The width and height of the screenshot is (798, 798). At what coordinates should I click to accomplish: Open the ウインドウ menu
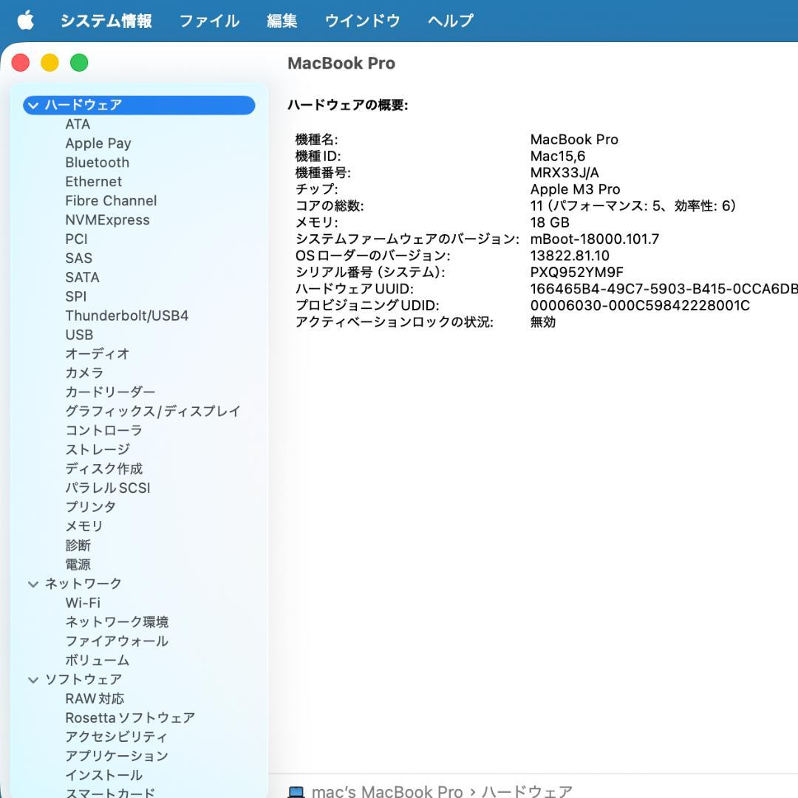[x=361, y=21]
